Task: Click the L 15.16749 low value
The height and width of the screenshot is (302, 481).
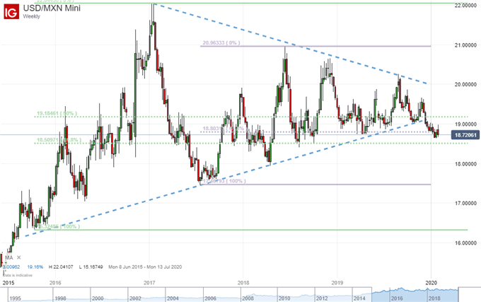Action: click(91, 267)
